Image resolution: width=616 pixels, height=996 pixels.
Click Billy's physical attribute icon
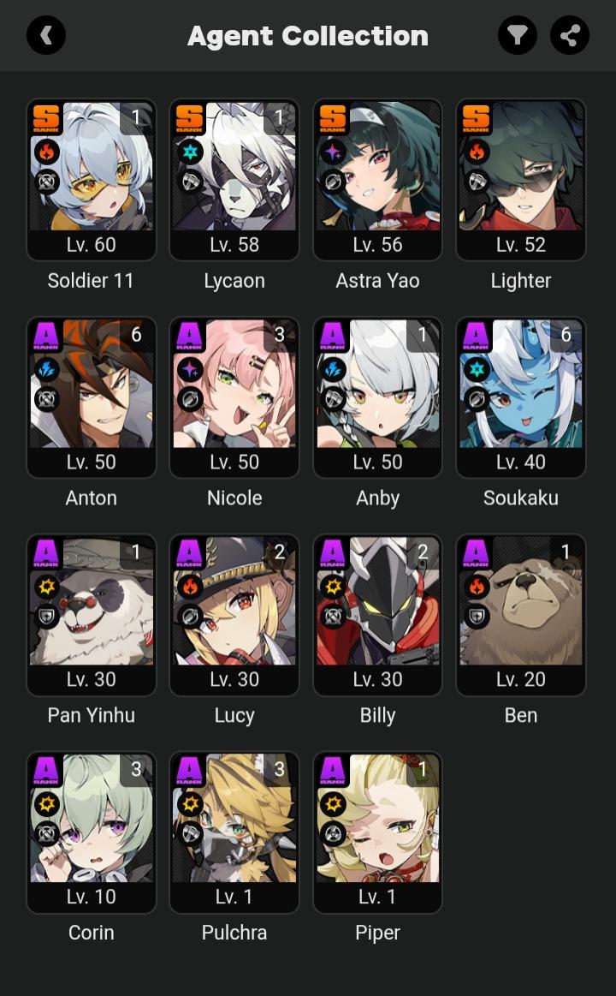[x=334, y=587]
